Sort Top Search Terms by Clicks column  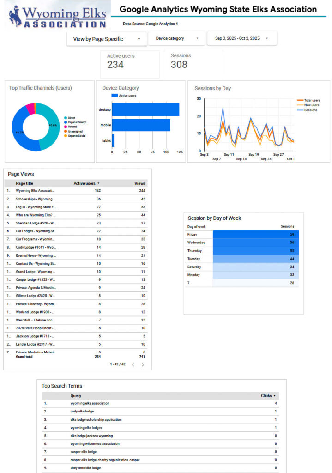click(x=268, y=396)
